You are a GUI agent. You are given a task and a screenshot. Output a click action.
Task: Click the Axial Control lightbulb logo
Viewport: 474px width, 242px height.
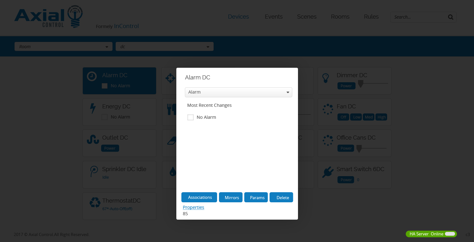(x=49, y=17)
